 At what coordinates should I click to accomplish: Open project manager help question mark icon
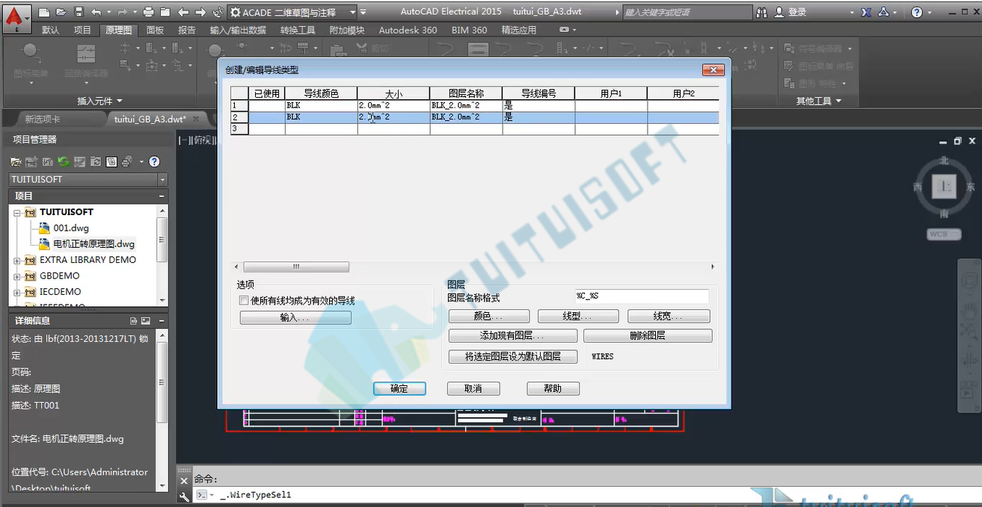pos(154,161)
